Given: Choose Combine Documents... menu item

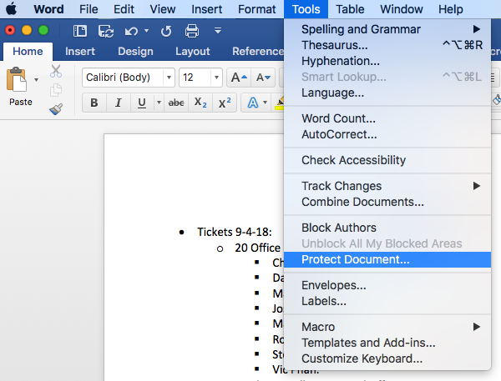Looking at the screenshot, I should (387, 202).
